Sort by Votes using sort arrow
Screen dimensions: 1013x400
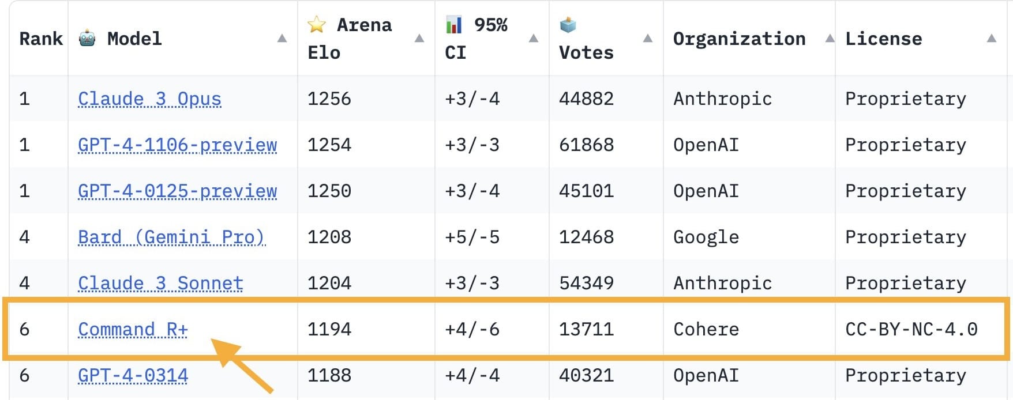648,38
